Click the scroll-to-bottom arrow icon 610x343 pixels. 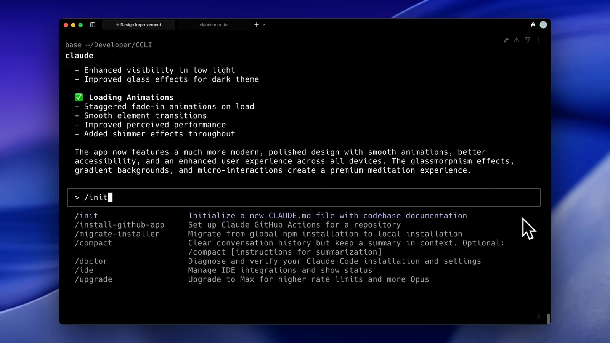[x=539, y=316]
